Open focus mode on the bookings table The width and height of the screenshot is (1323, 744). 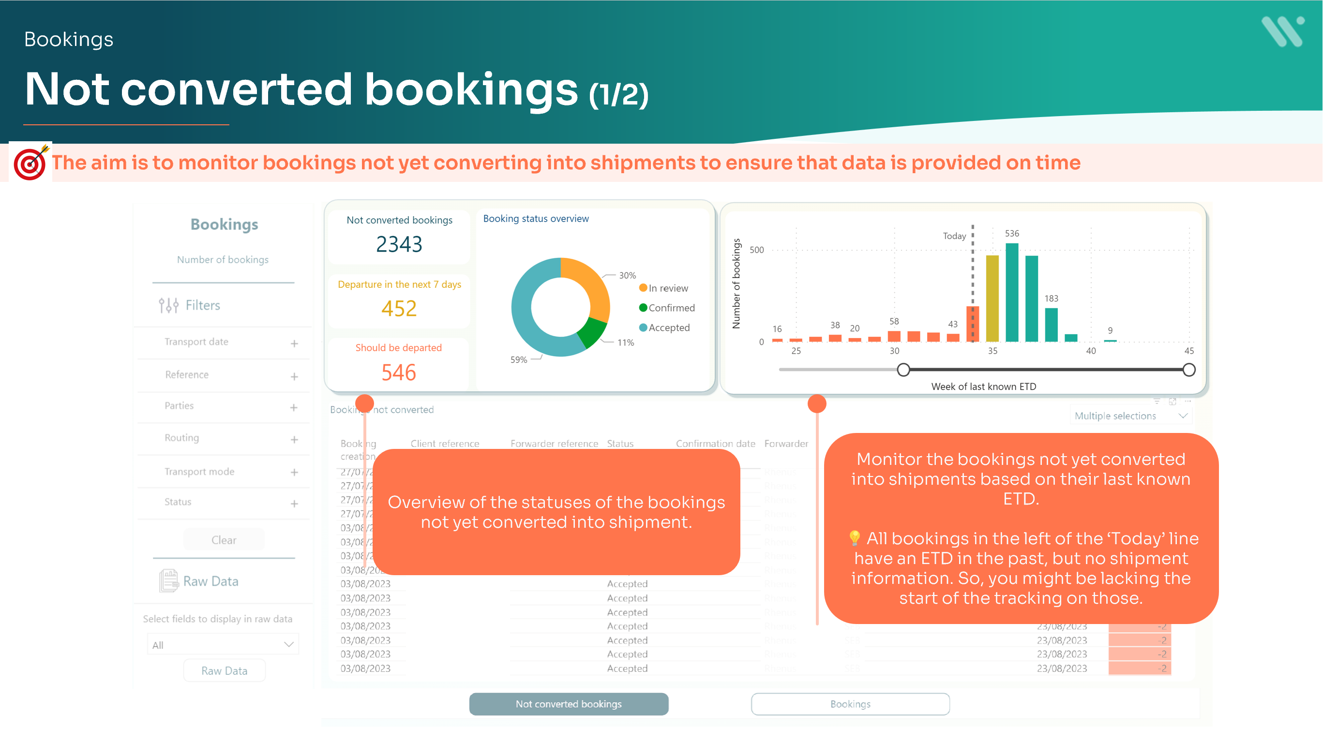[1173, 402]
